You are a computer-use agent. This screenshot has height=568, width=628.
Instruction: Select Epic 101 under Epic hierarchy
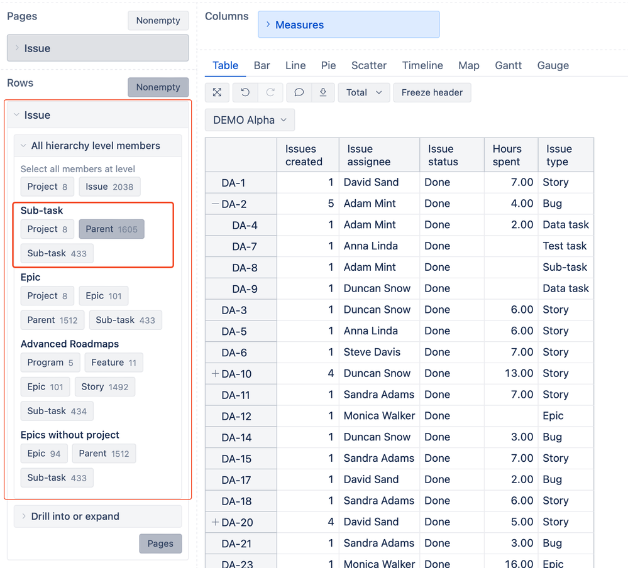(103, 296)
